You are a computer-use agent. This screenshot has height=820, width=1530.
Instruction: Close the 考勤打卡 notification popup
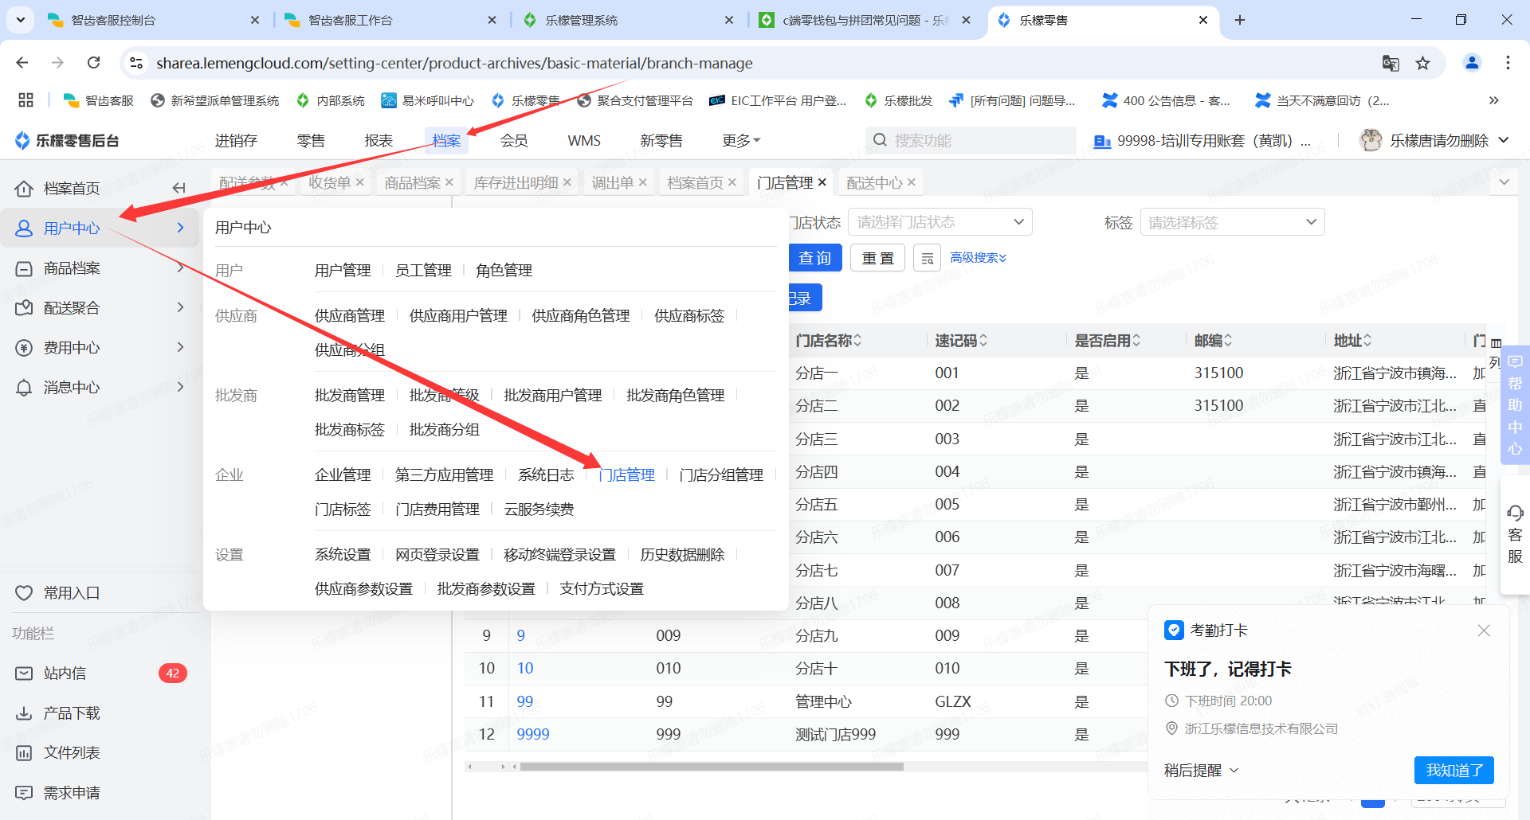click(1483, 631)
